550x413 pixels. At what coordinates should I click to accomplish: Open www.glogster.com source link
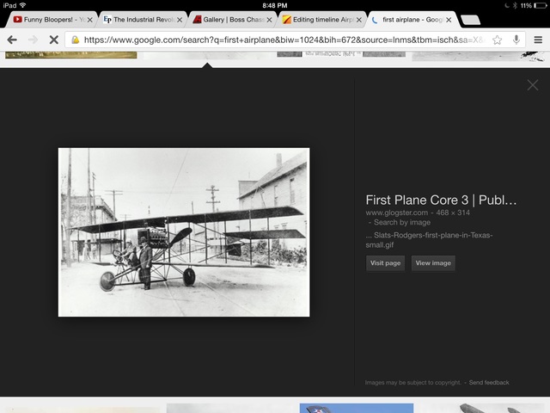(397, 213)
